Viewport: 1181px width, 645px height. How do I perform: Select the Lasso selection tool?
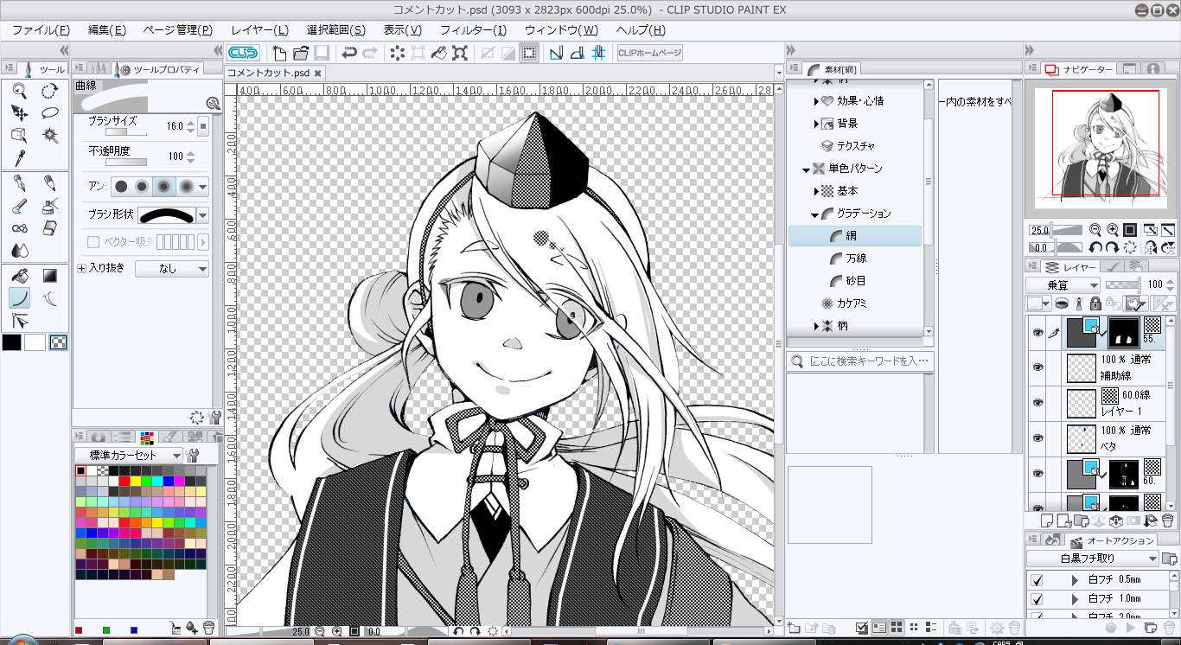(50, 112)
